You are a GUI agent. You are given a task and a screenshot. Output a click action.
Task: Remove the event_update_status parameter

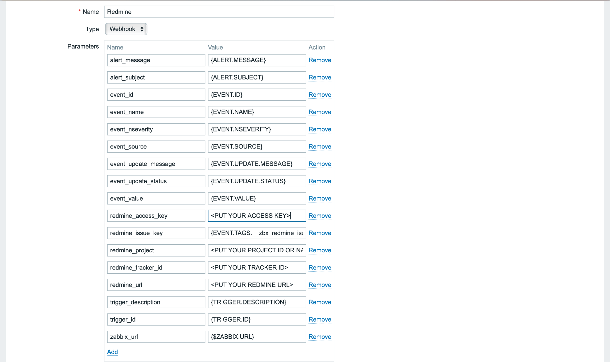point(320,181)
